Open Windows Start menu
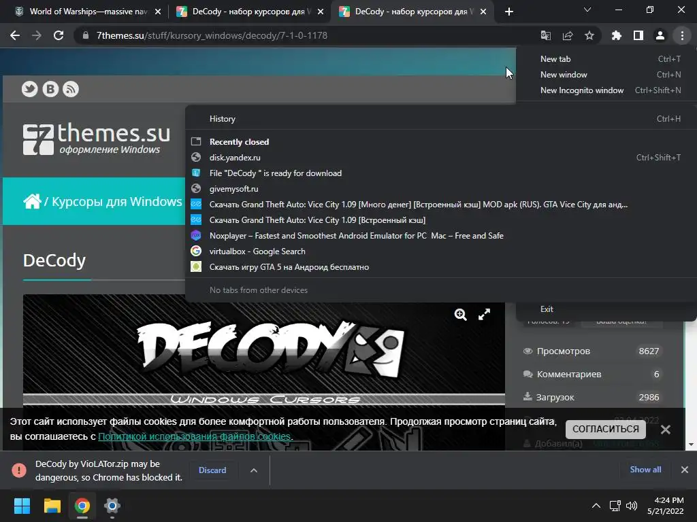This screenshot has height=522, width=697. click(x=22, y=506)
